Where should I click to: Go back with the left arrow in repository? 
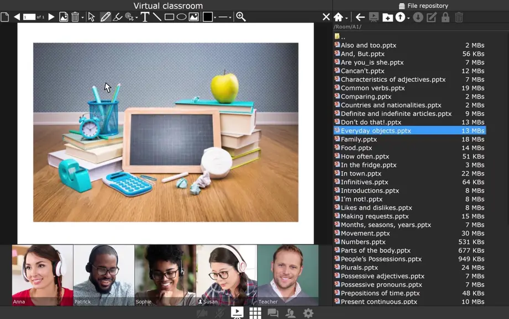(x=360, y=17)
